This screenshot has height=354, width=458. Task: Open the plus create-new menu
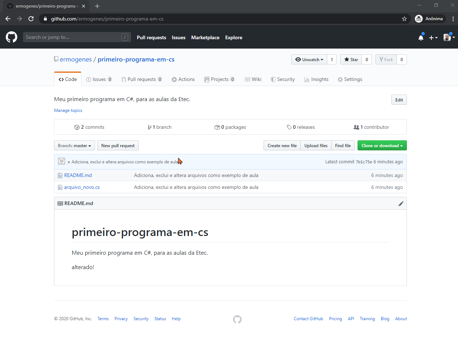click(x=433, y=37)
